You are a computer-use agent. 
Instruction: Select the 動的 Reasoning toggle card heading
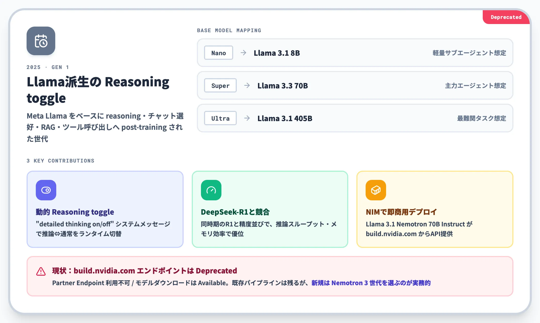(x=75, y=212)
